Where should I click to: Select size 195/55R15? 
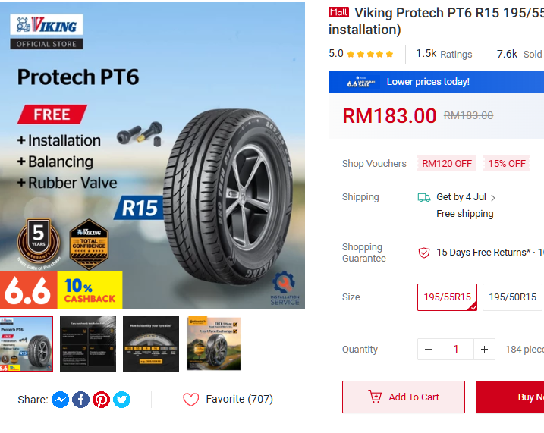tap(447, 297)
